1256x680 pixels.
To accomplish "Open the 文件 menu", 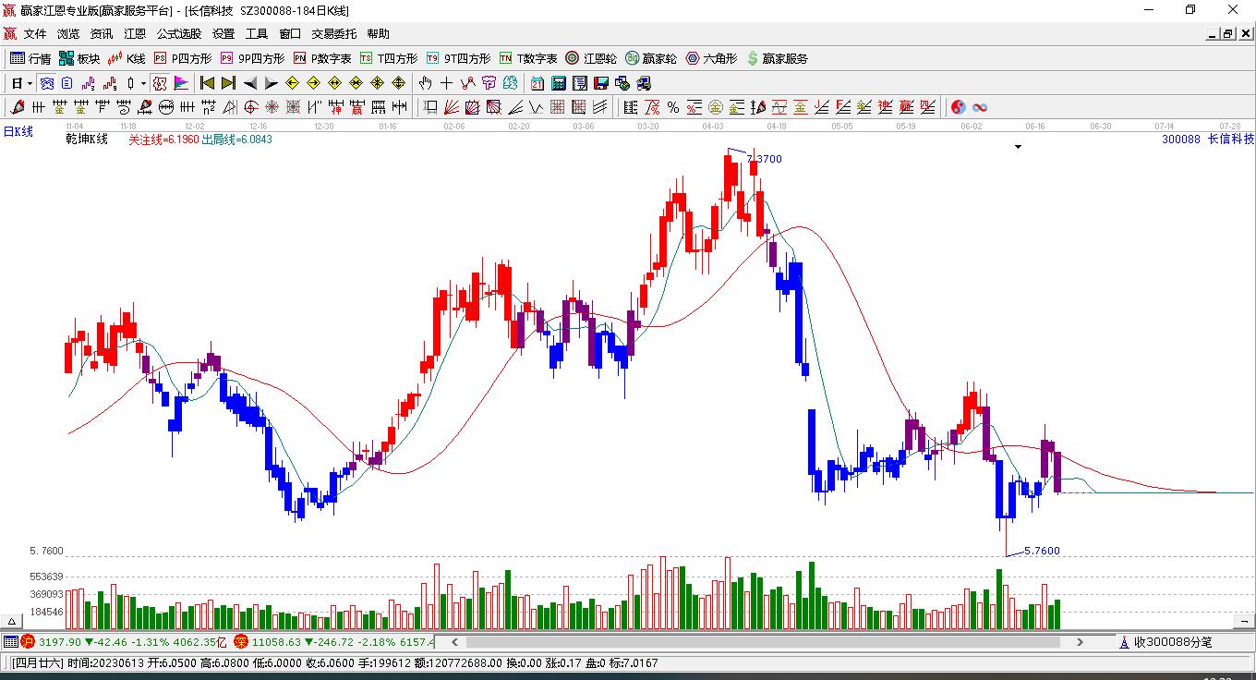I will click(x=35, y=34).
